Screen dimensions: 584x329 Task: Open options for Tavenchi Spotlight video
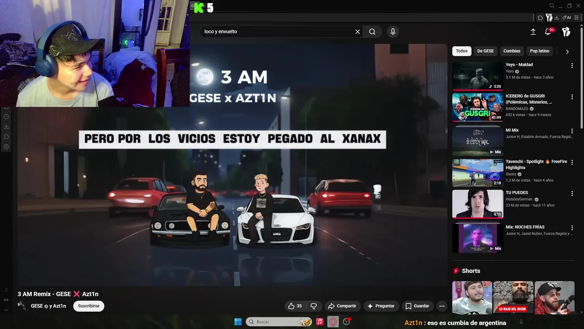pos(572,162)
